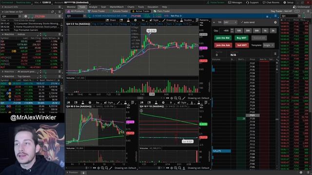The image size is (312, 175).
Task: Click main chart crosshair pan icon
Action: tap(172, 98)
